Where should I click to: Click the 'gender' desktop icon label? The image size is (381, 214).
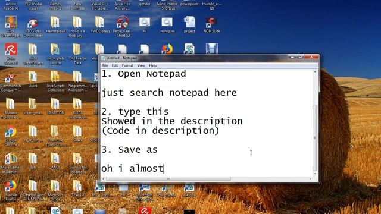[x=145, y=4]
